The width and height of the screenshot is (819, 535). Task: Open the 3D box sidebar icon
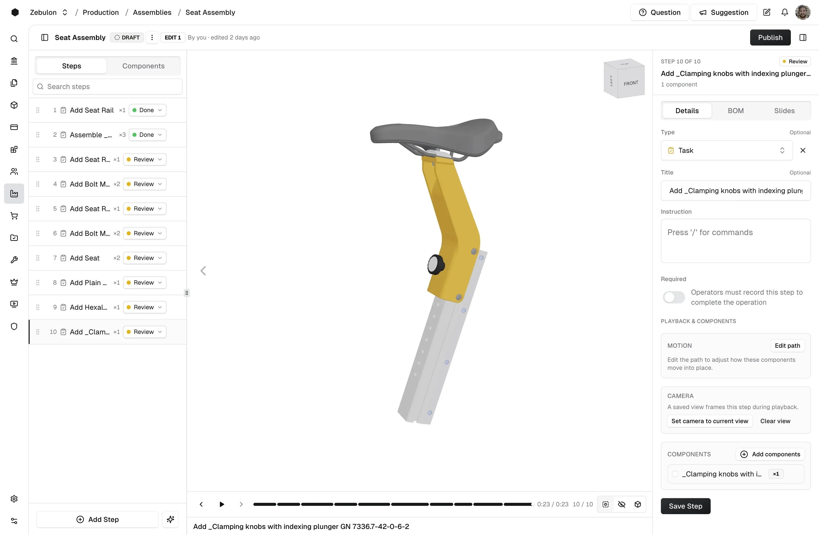click(14, 105)
